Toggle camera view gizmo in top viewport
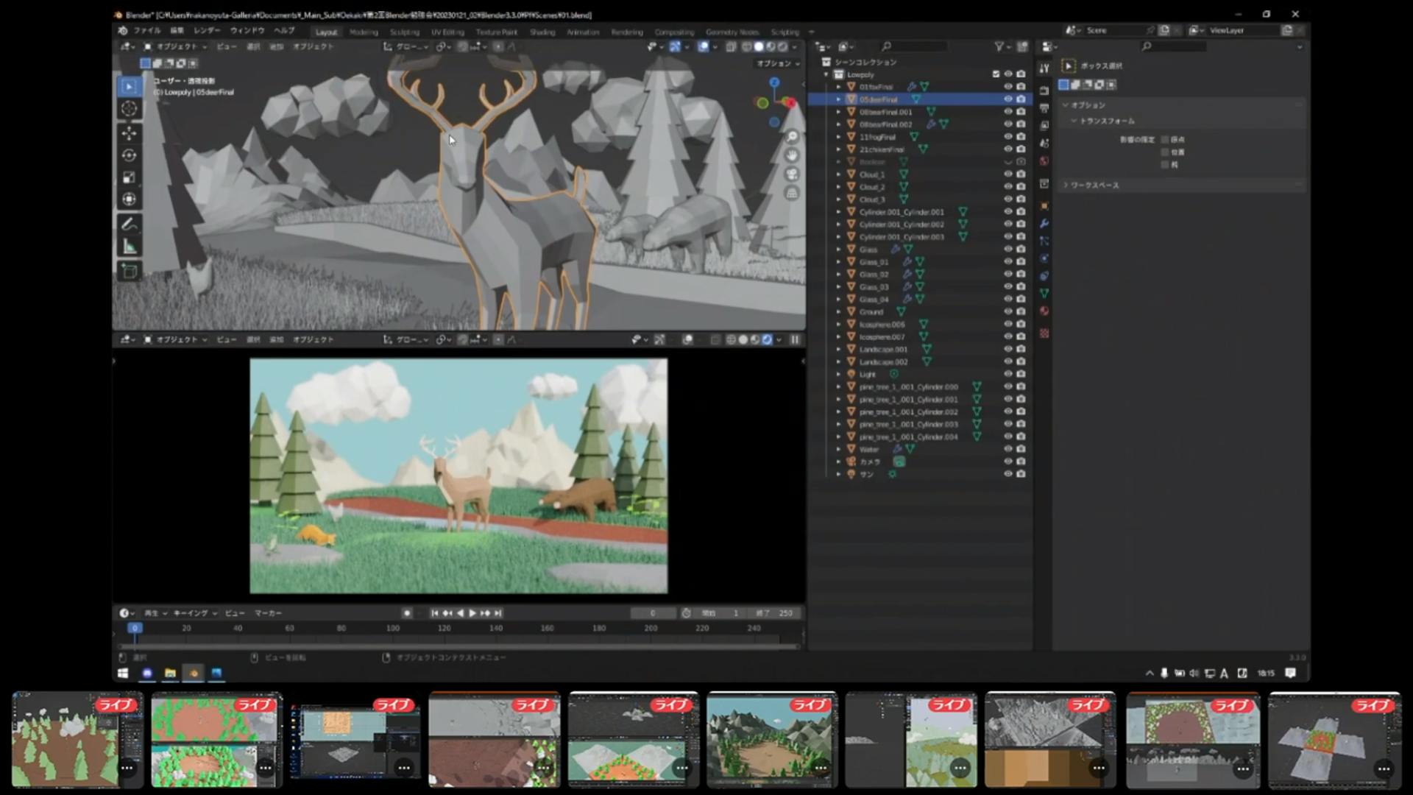Image resolution: width=1413 pixels, height=795 pixels. (792, 174)
